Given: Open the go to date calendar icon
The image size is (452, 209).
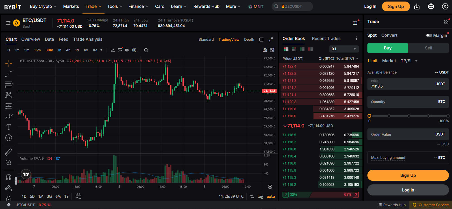Looking at the screenshot, I should point(79,196).
